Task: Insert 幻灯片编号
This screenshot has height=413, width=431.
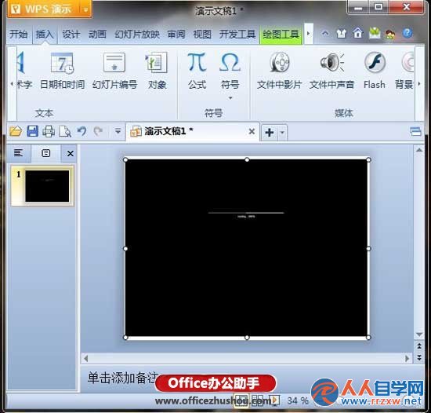Action: 114,71
